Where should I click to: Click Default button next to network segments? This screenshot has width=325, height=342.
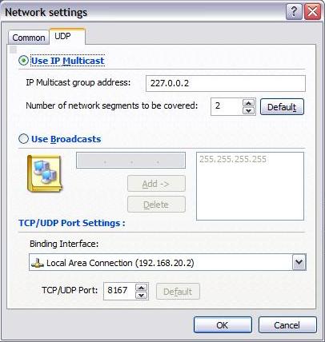pos(282,107)
